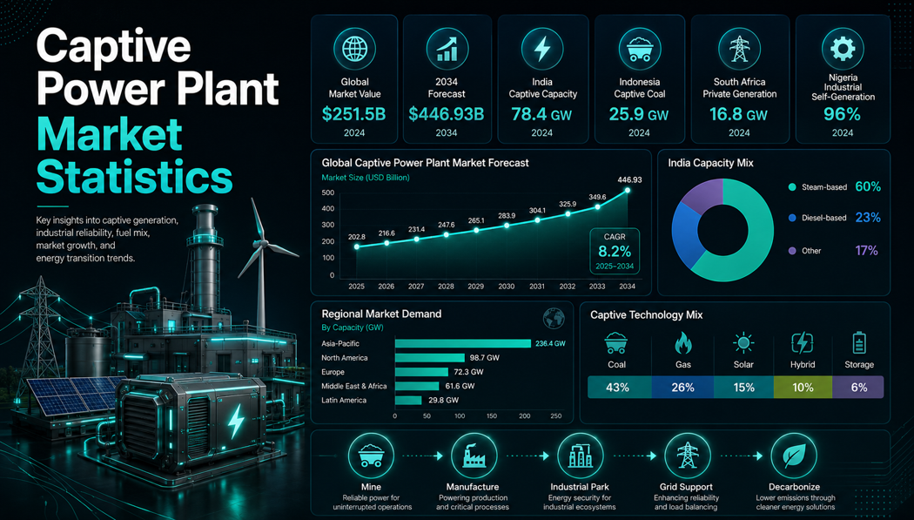Select the sun icon above Solar
This screenshot has height=520, width=914.
click(x=743, y=343)
